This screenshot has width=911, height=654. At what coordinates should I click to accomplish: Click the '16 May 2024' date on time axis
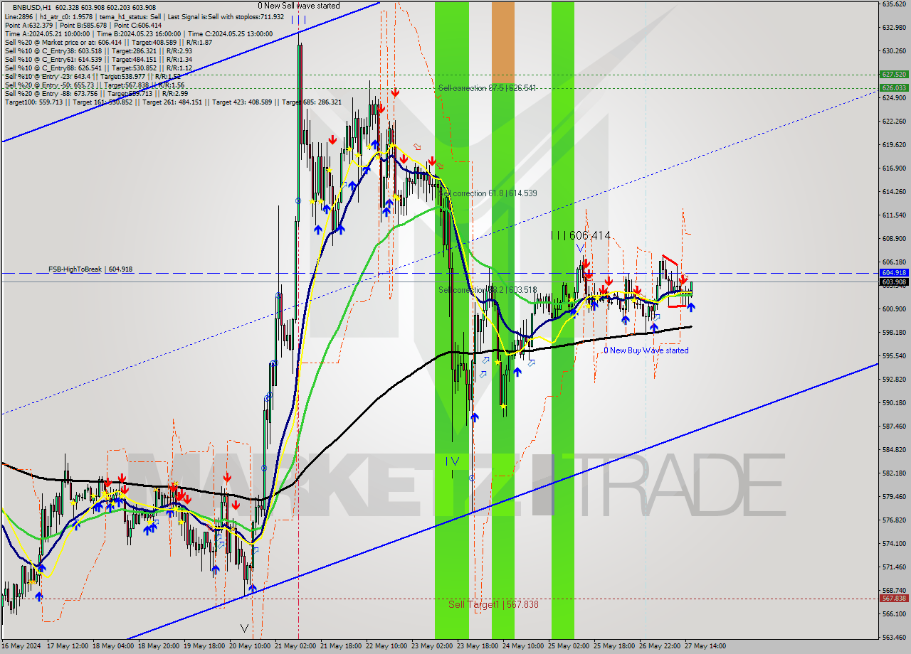click(21, 646)
